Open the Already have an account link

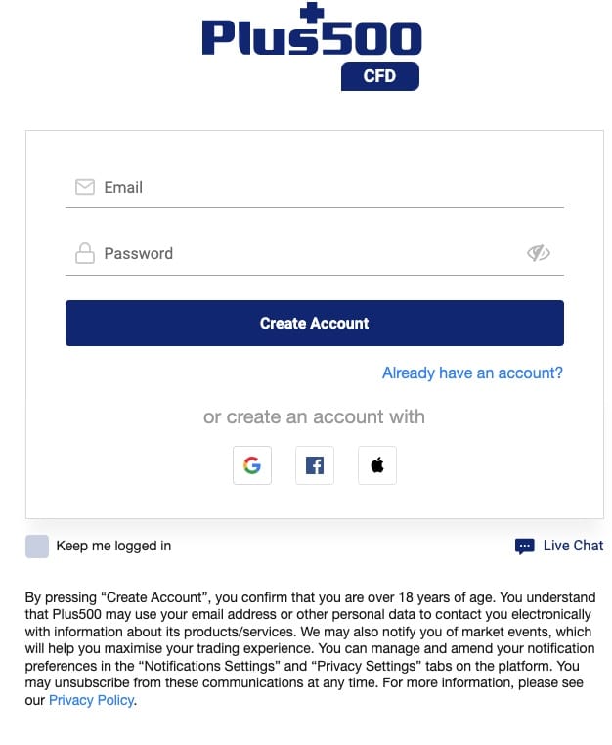[472, 372]
